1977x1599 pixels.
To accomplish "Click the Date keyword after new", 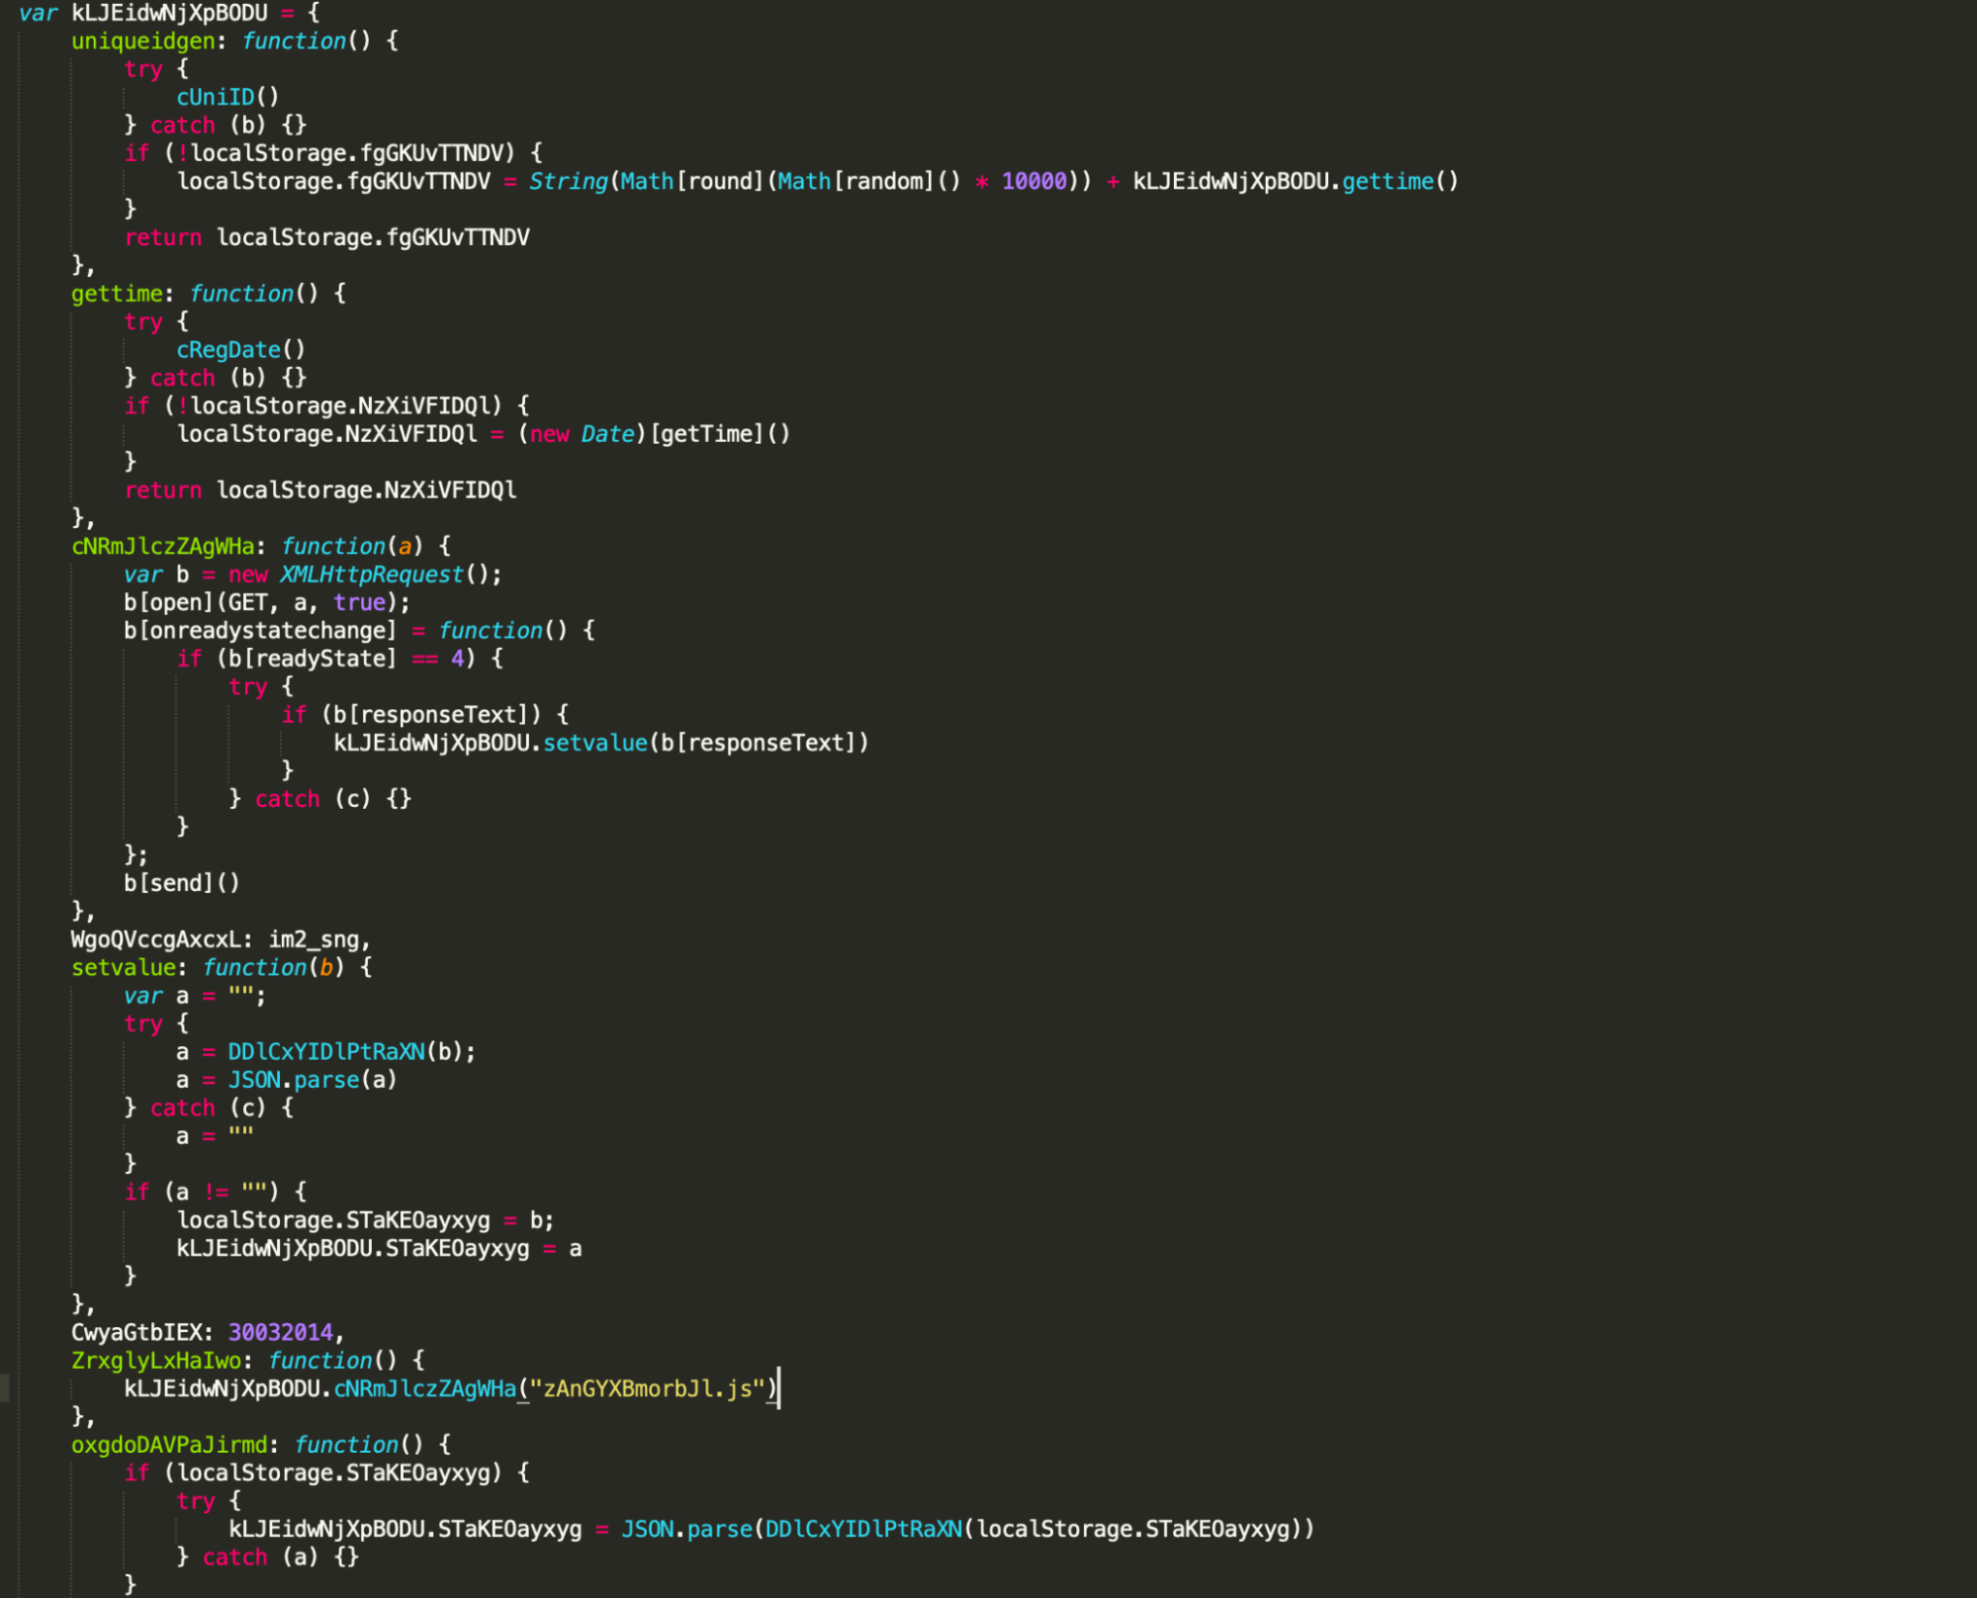I will click(x=607, y=434).
